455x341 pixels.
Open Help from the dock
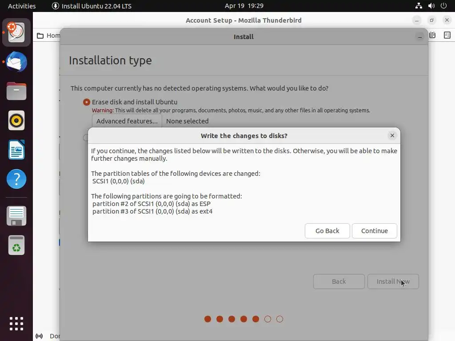click(16, 179)
